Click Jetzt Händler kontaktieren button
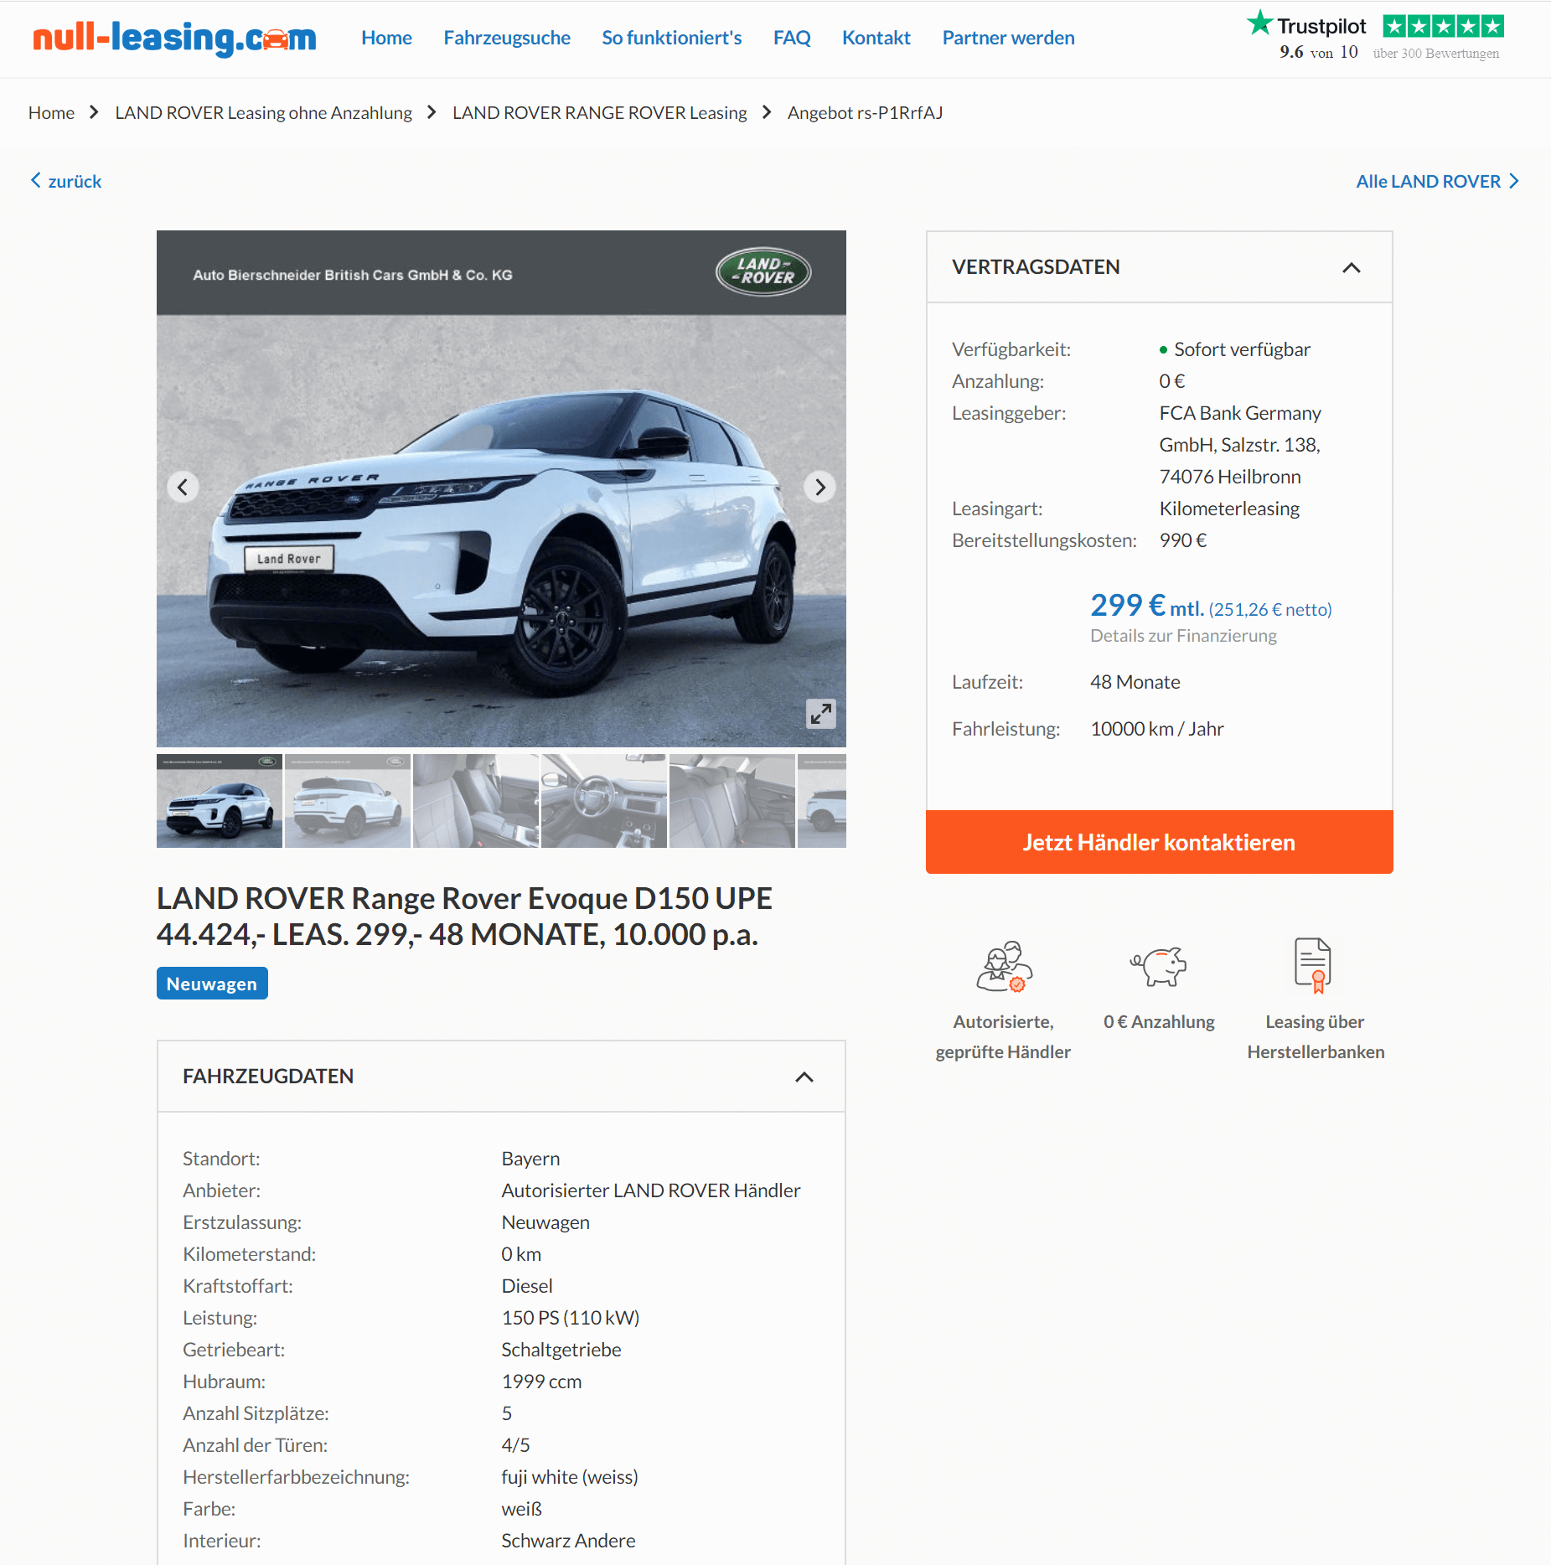This screenshot has width=1551, height=1565. pos(1159,841)
